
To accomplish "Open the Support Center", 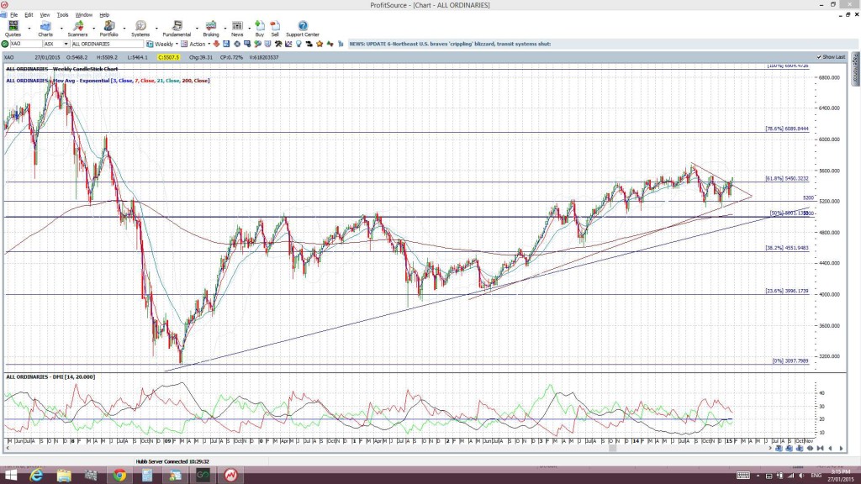I will click(x=303, y=29).
